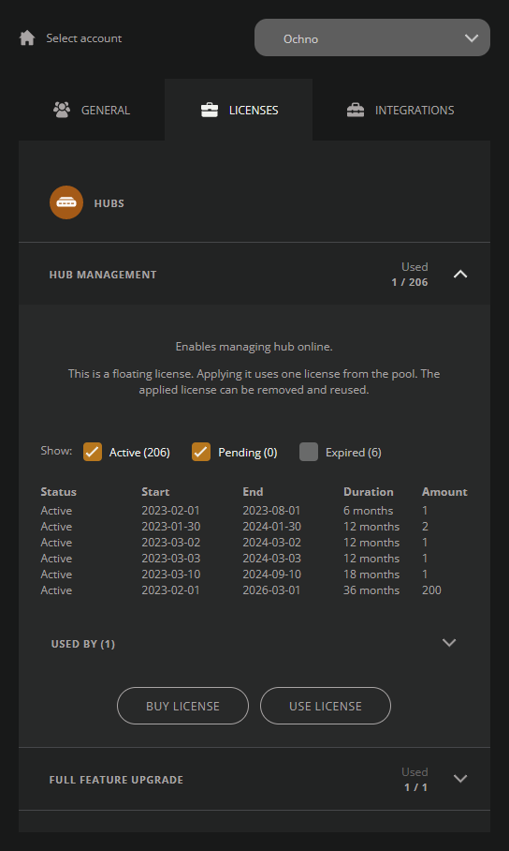509x851 pixels.
Task: Collapse the Hub Management section chevron
Action: coord(460,274)
